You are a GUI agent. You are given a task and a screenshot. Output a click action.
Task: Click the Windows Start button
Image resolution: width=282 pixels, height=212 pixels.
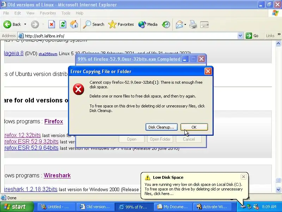[17, 207]
